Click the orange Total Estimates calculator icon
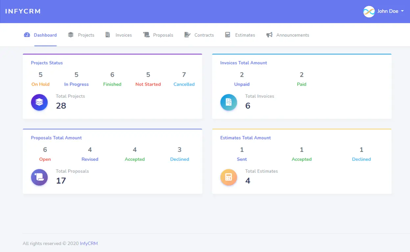410x252 pixels. pos(229,178)
